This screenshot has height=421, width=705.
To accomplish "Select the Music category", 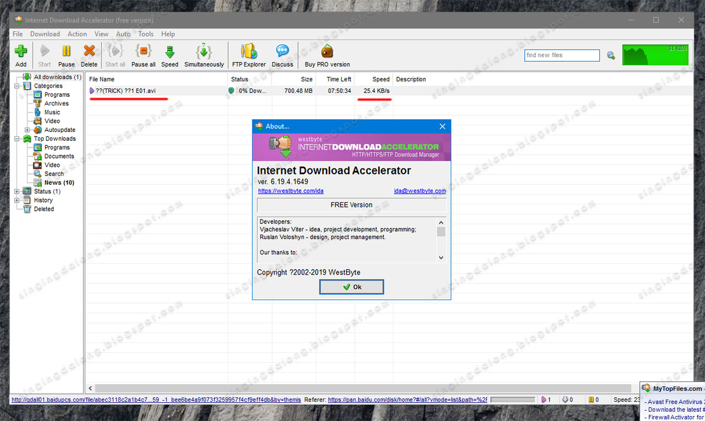I will 52,112.
